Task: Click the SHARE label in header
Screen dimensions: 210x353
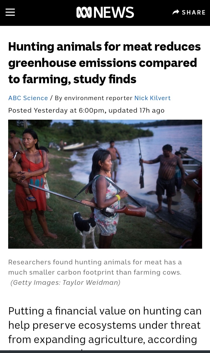Action: coord(194,13)
